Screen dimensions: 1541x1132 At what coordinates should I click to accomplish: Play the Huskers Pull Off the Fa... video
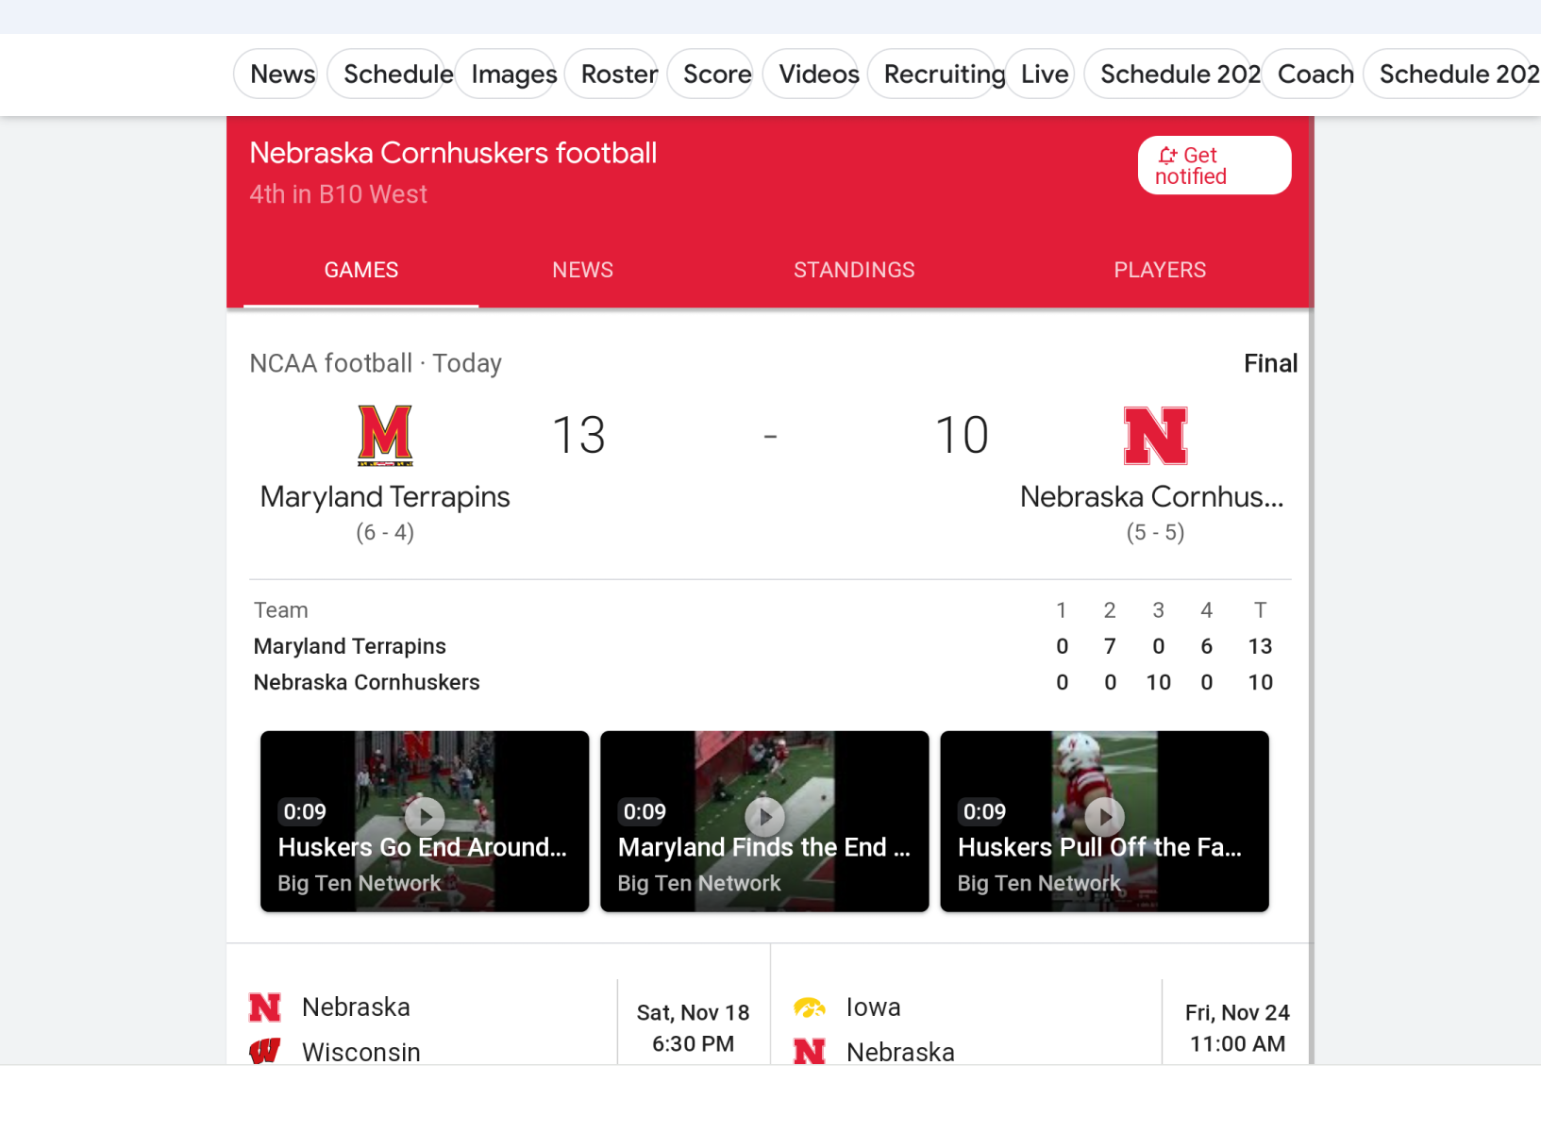[1104, 821]
